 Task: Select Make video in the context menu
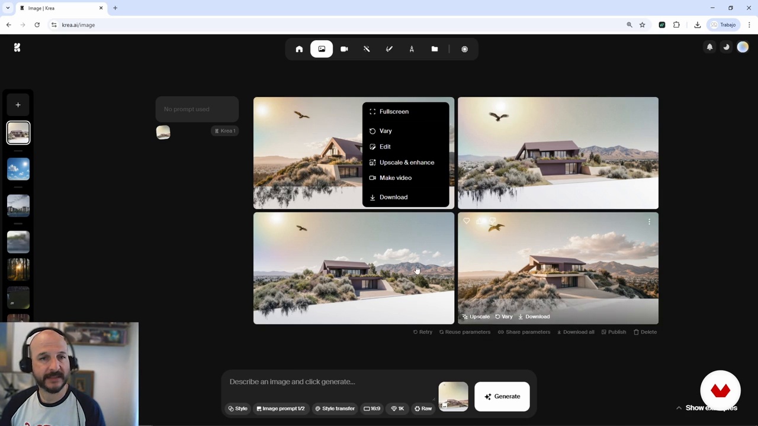395,177
